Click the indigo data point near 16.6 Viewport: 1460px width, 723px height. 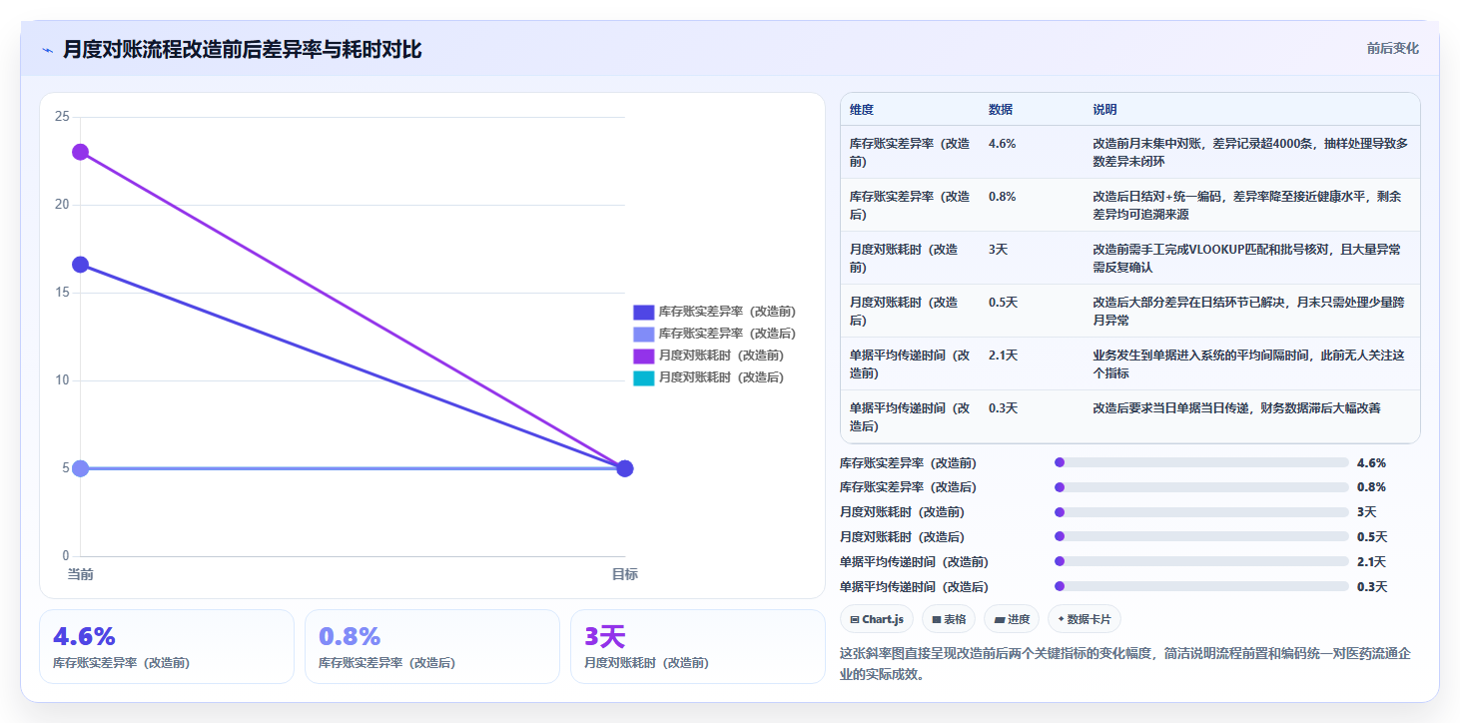(x=80, y=265)
